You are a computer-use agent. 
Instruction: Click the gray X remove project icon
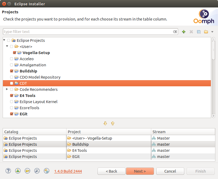(191, 32)
